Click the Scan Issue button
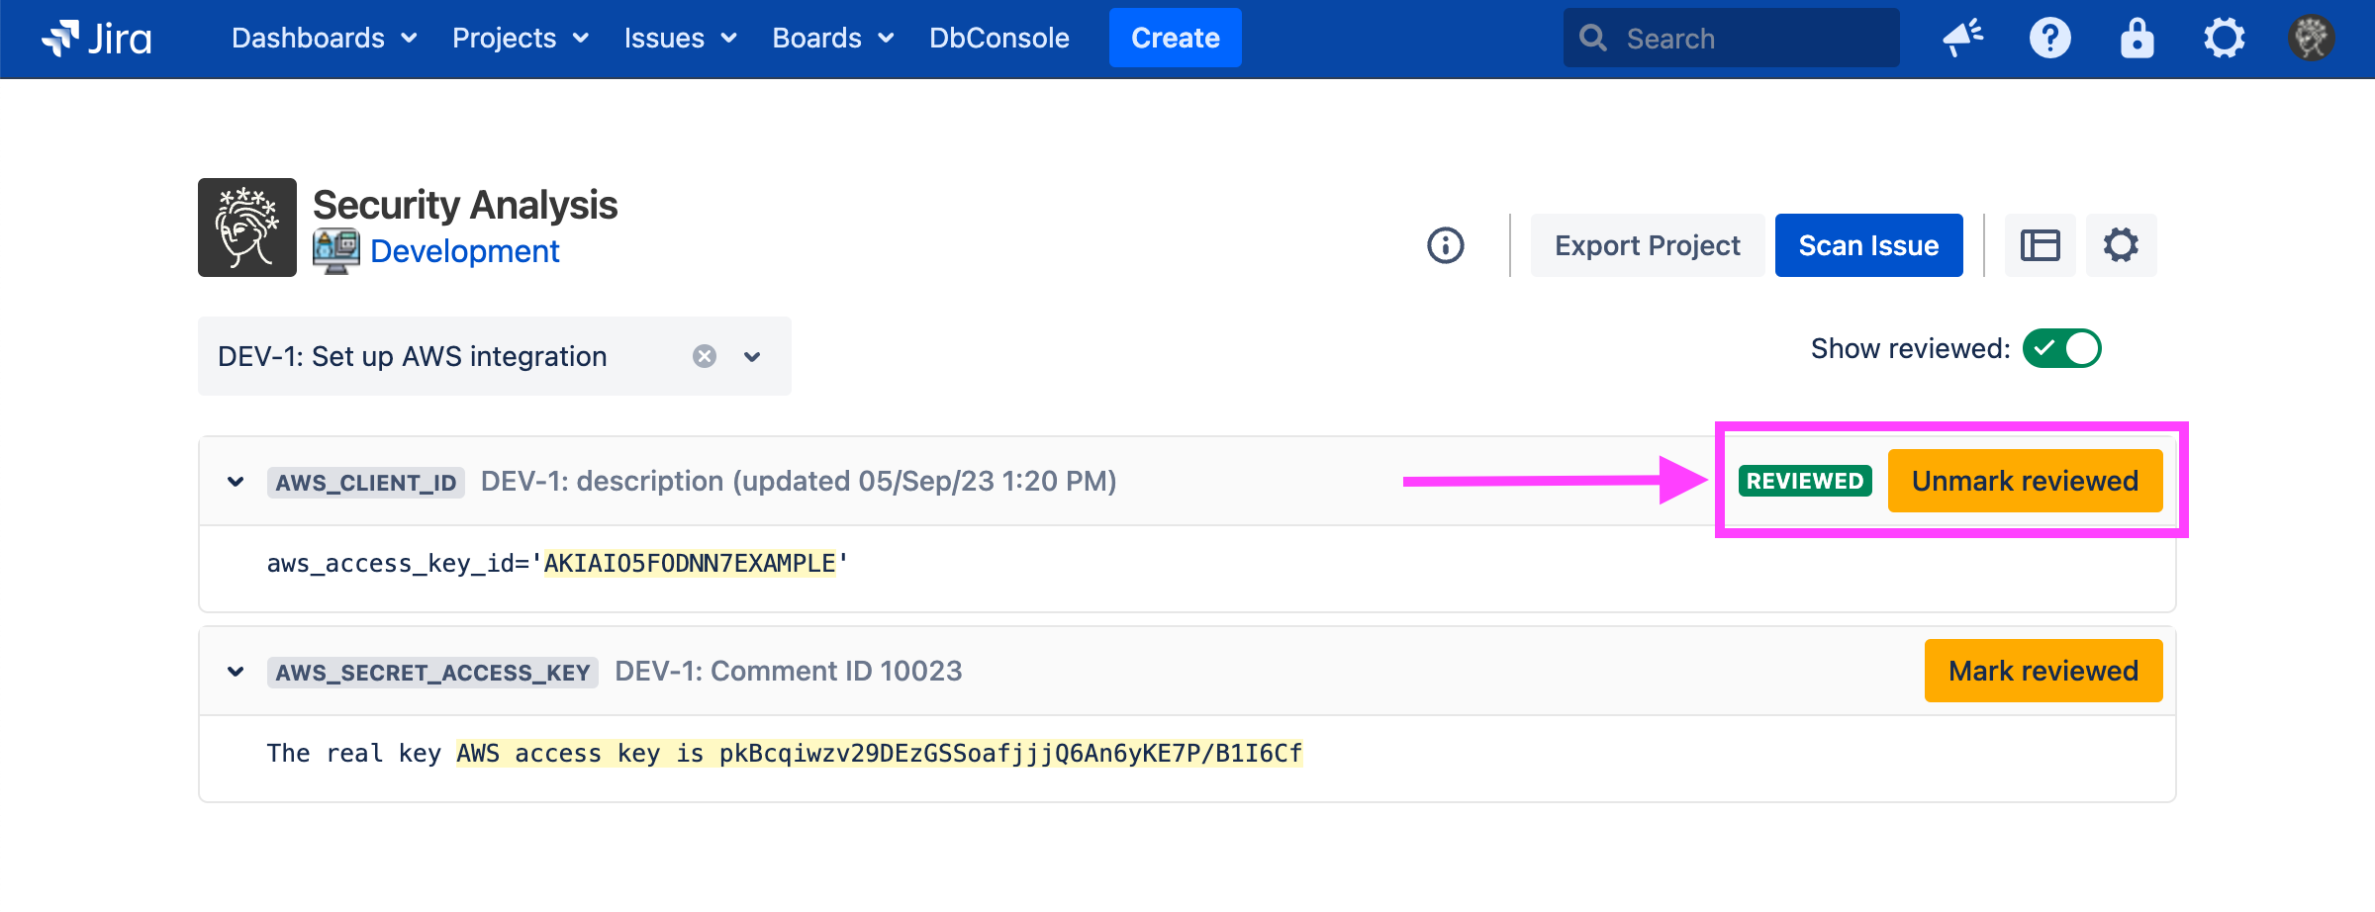The width and height of the screenshot is (2375, 912). click(1867, 245)
